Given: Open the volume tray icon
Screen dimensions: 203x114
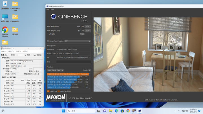Looking at the screenshot, I should [x=187, y=111].
